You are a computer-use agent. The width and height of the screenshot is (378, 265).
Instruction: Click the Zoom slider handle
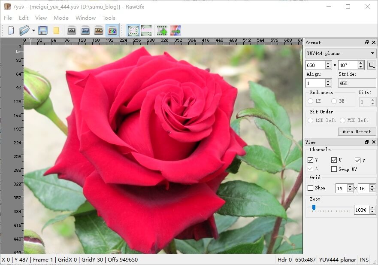pyautogui.click(x=314, y=208)
